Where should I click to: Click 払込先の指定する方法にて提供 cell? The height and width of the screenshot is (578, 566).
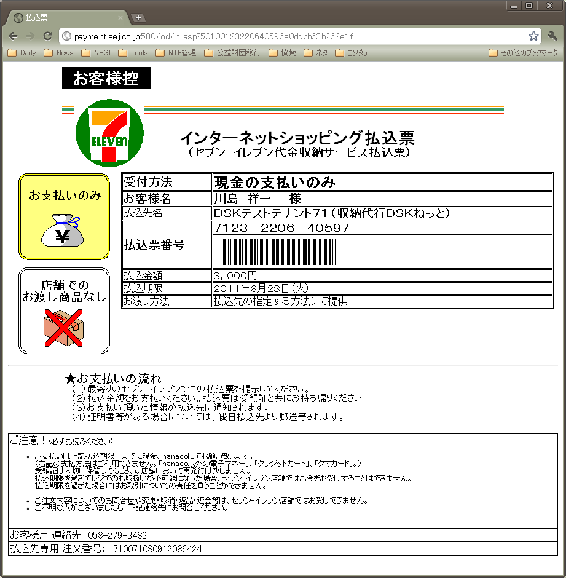tap(382, 301)
